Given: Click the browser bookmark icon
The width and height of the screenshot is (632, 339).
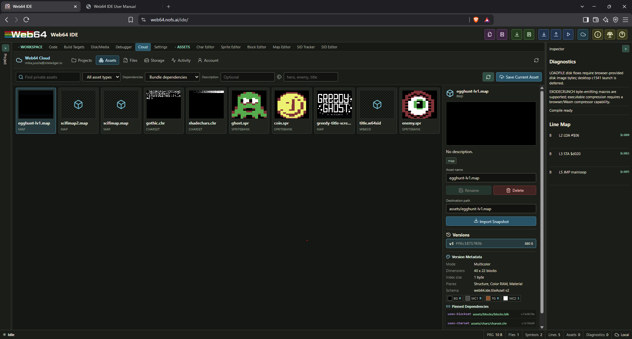Looking at the screenshot, I should (x=131, y=20).
